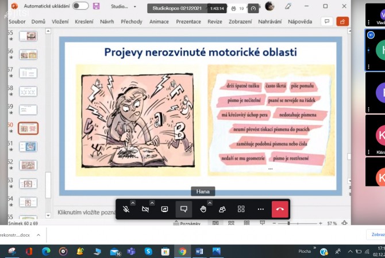
Task: Open the Přechody ribbon tab
Action: click(x=132, y=22)
